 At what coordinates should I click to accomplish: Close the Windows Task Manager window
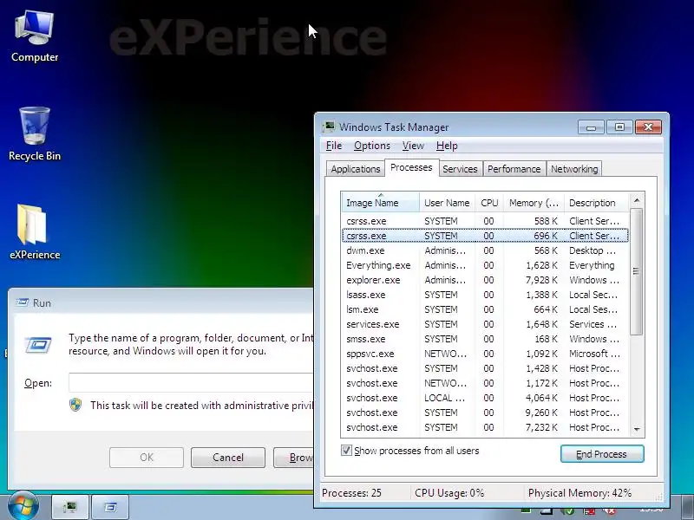[x=648, y=127]
